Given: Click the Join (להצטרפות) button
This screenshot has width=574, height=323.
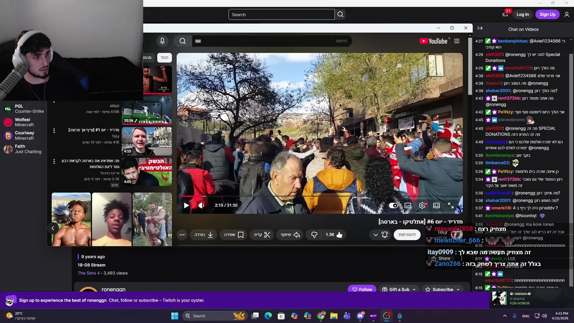Looking at the screenshot, I should click(407, 235).
